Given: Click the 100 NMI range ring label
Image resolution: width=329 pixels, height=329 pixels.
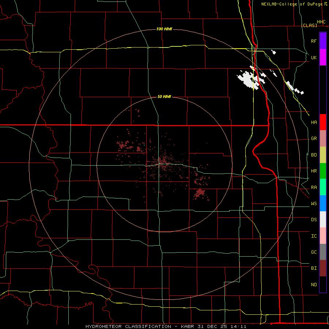Looking at the screenshot, I should 164,29.
